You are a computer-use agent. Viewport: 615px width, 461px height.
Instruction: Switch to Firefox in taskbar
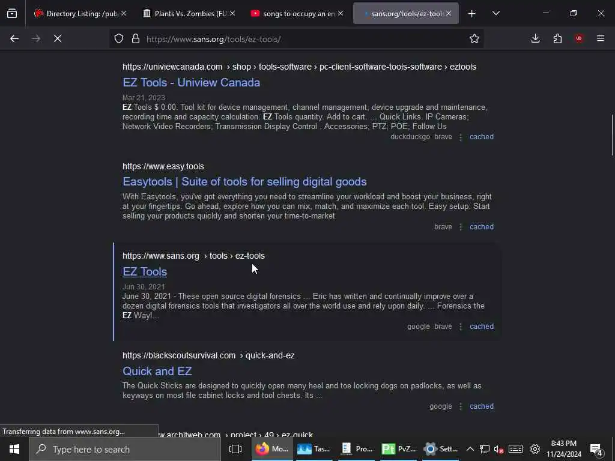(272, 449)
